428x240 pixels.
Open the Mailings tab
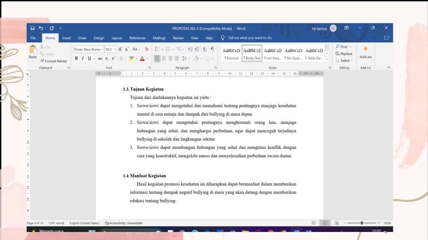tap(159, 38)
